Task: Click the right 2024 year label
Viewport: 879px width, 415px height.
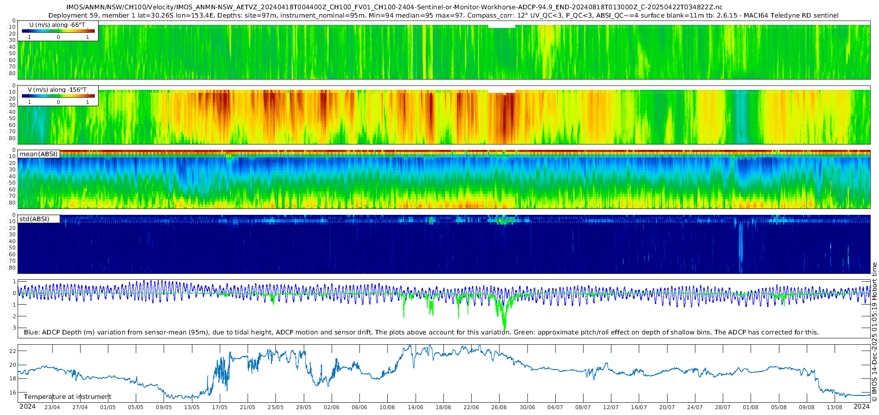Action: (x=861, y=407)
